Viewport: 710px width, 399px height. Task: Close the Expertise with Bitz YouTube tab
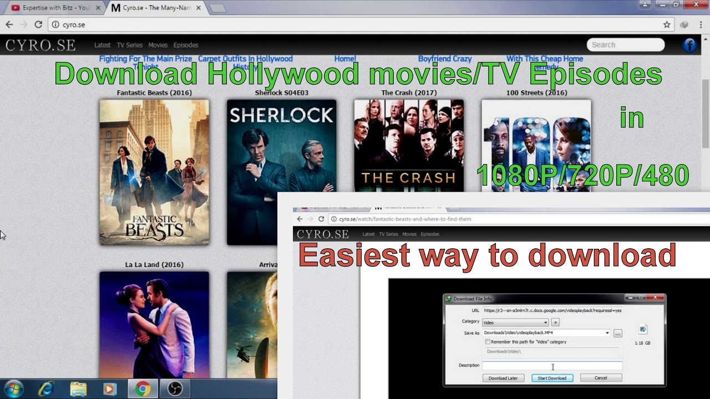click(x=98, y=8)
